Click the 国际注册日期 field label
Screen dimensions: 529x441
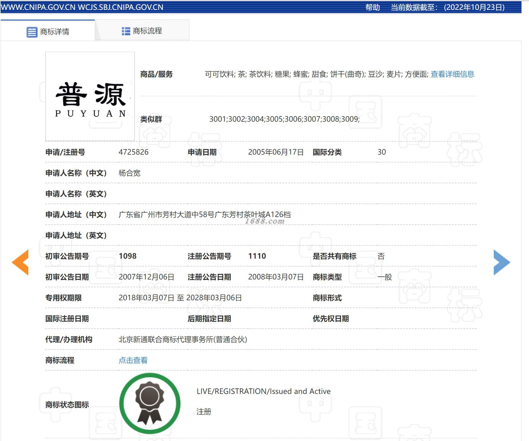(x=67, y=318)
